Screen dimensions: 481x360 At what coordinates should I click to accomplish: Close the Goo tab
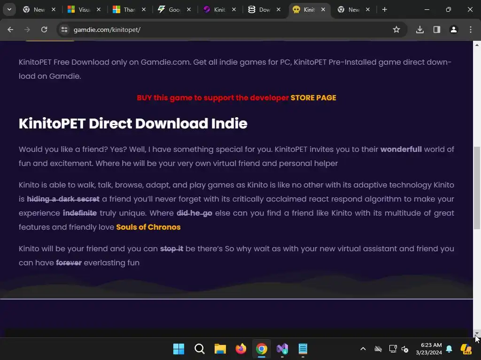point(189,9)
